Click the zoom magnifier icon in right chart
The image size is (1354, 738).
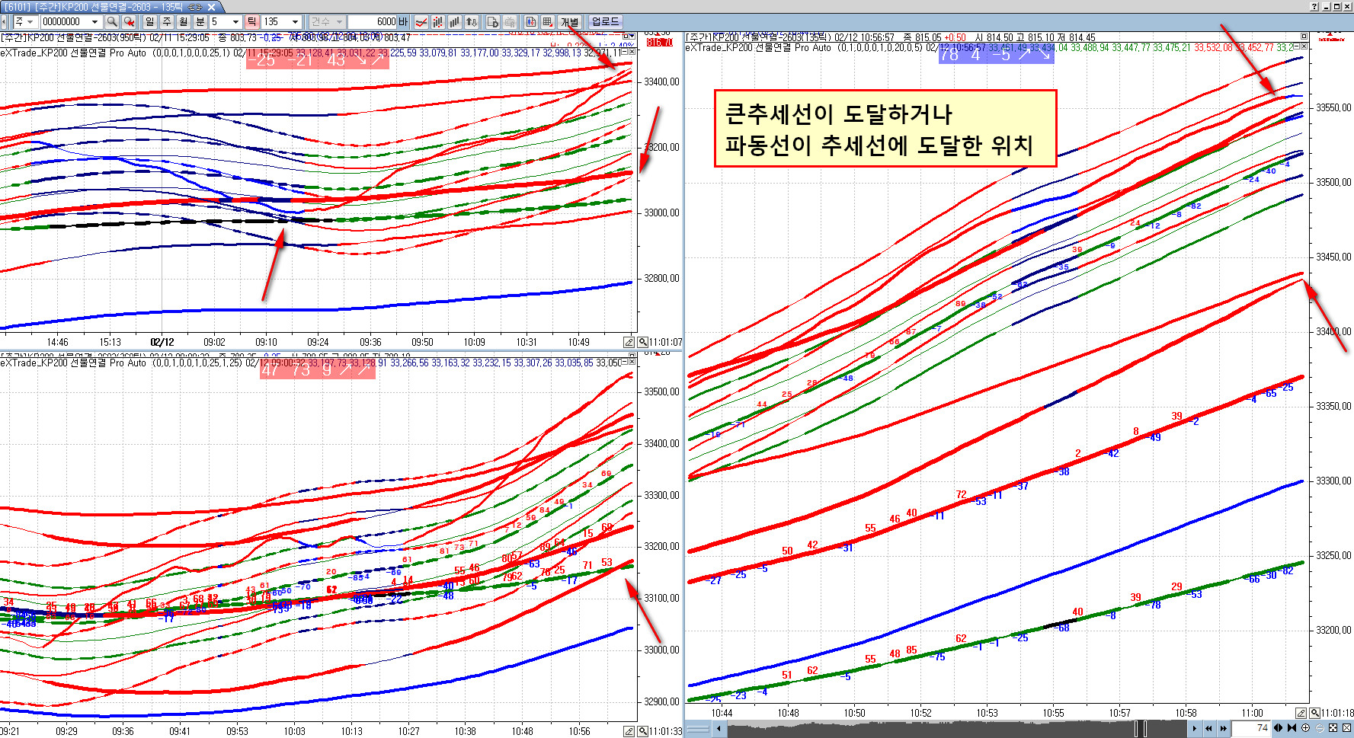[1314, 713]
